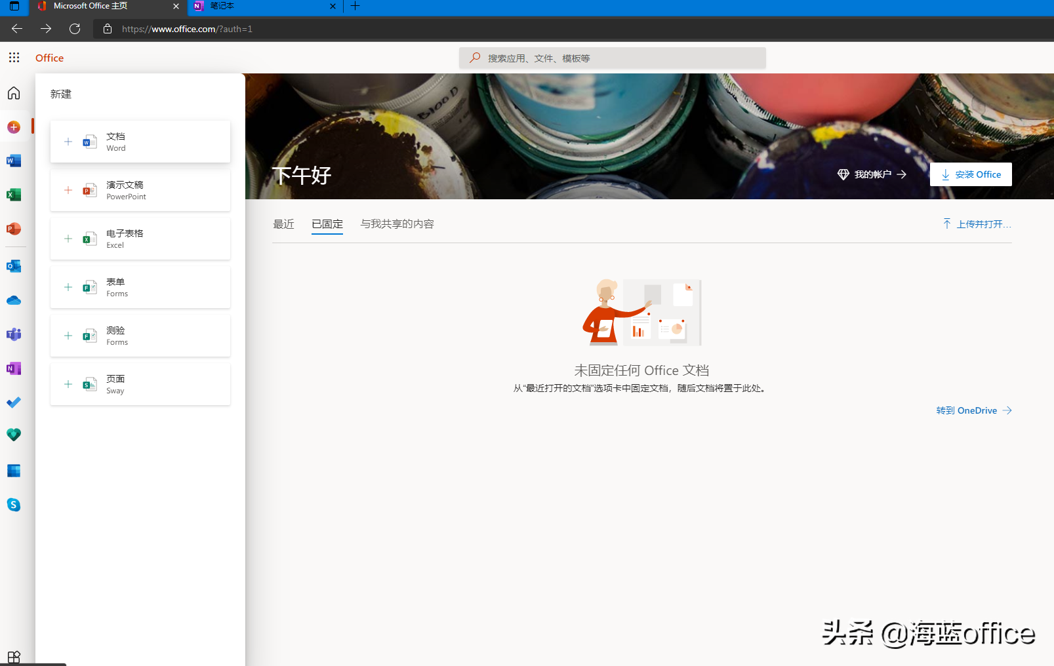Open Word from the sidebar
The image size is (1054, 666).
tap(14, 161)
